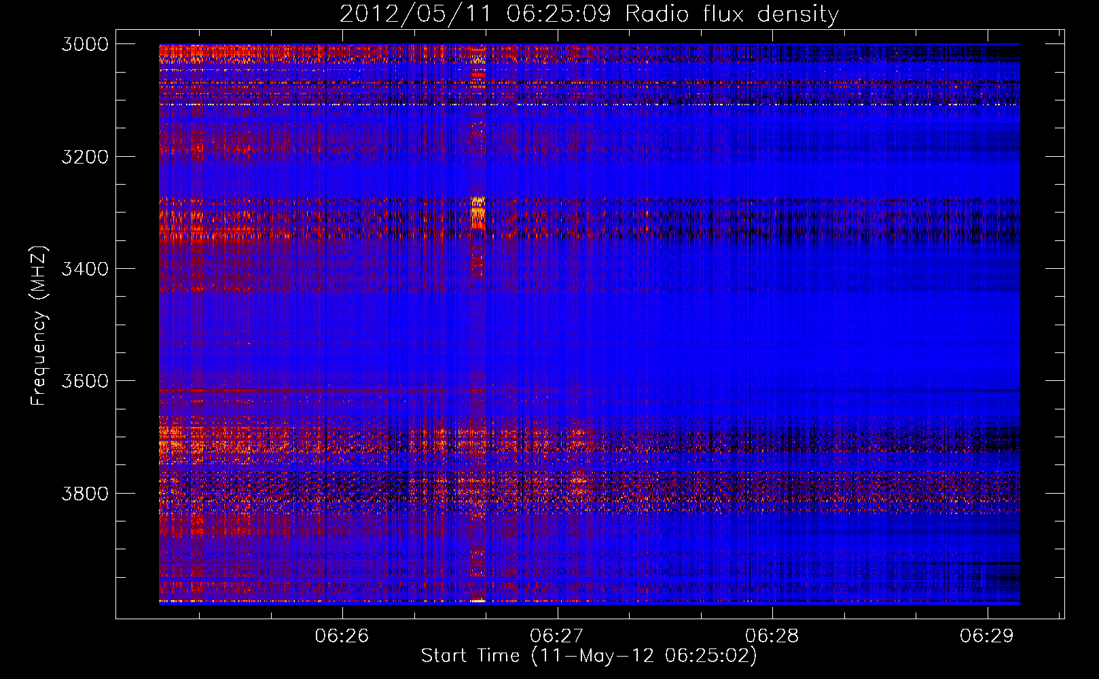Click the 3600 frequency tick label

click(x=85, y=381)
